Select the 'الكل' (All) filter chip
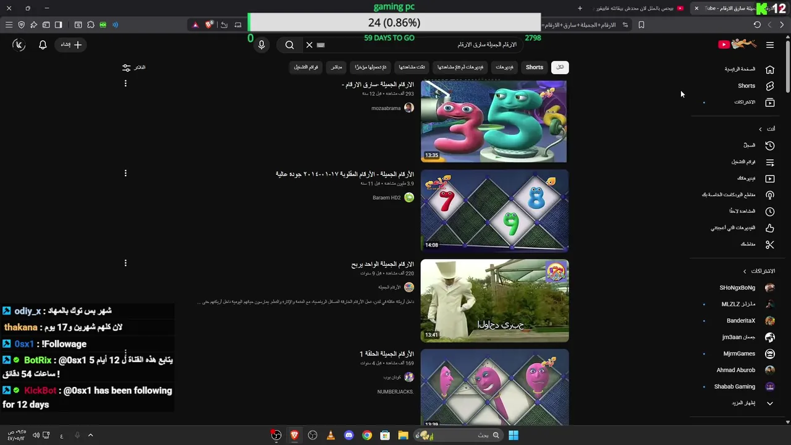This screenshot has width=791, height=445. (x=560, y=67)
